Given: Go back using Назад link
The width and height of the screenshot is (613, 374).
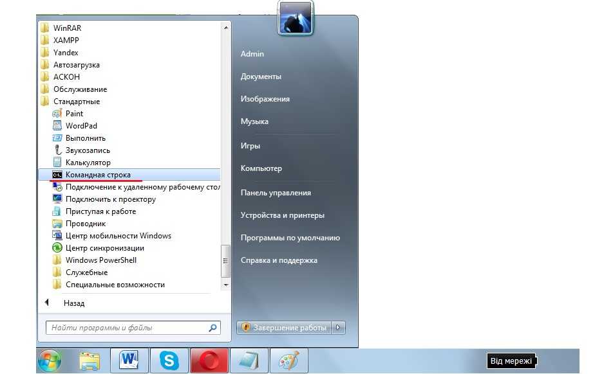Looking at the screenshot, I should click(x=73, y=303).
